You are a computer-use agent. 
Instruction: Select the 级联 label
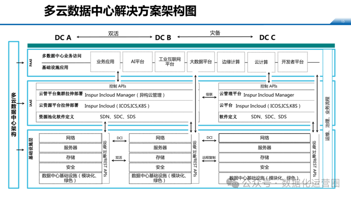pyautogui.click(x=209, y=94)
